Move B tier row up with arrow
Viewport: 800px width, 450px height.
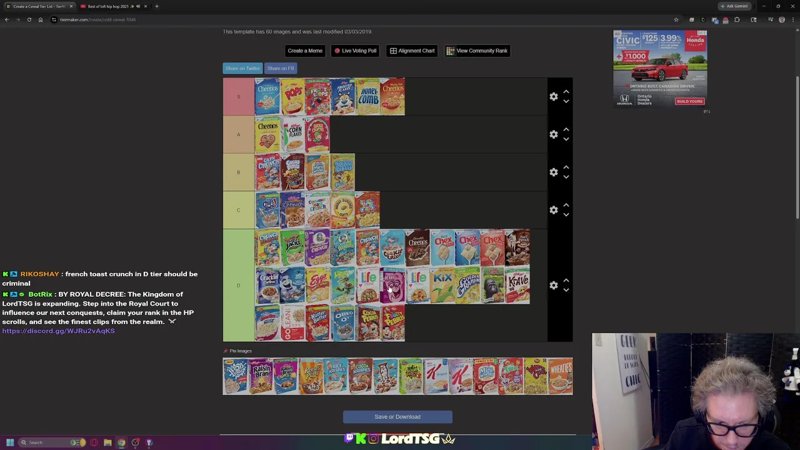click(566, 167)
